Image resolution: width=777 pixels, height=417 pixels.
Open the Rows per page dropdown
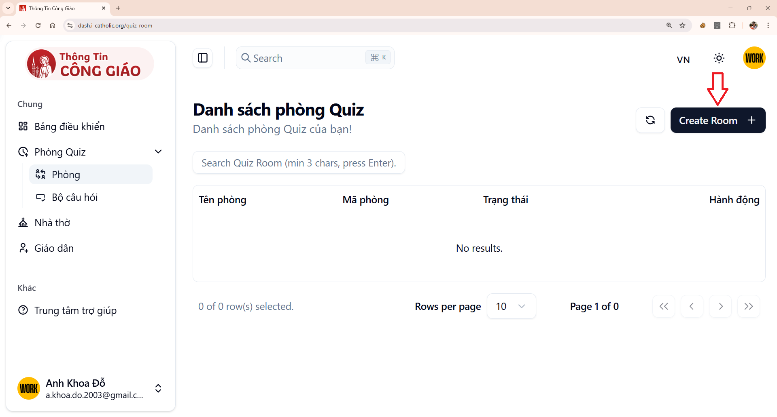511,306
